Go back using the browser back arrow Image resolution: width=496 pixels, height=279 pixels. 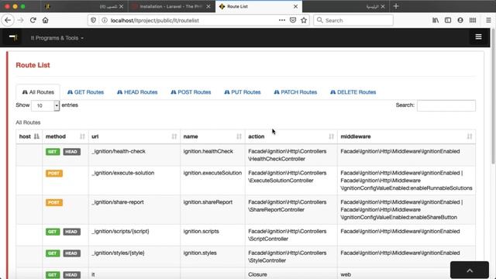[8, 20]
